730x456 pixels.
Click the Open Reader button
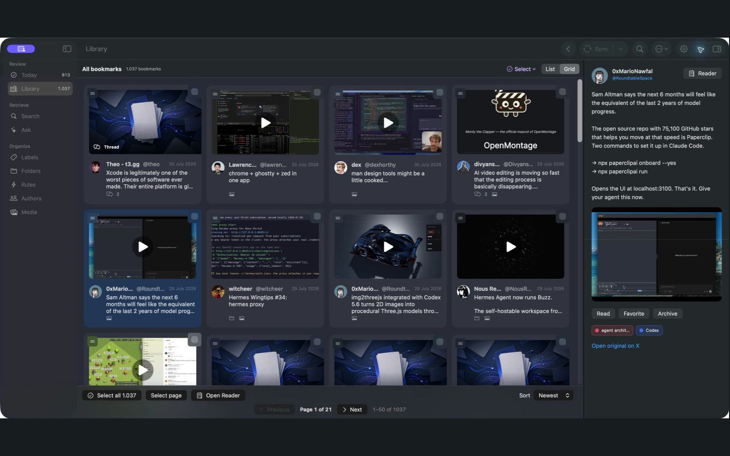218,396
